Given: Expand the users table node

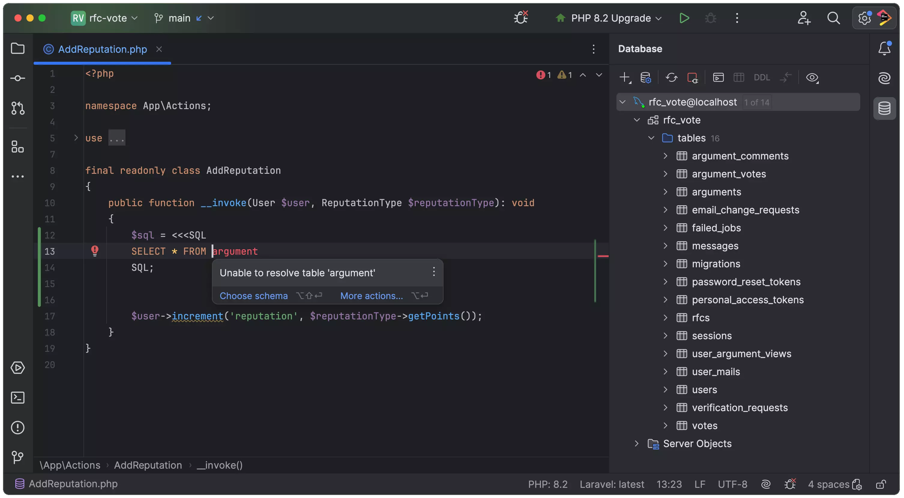Looking at the screenshot, I should tap(666, 390).
